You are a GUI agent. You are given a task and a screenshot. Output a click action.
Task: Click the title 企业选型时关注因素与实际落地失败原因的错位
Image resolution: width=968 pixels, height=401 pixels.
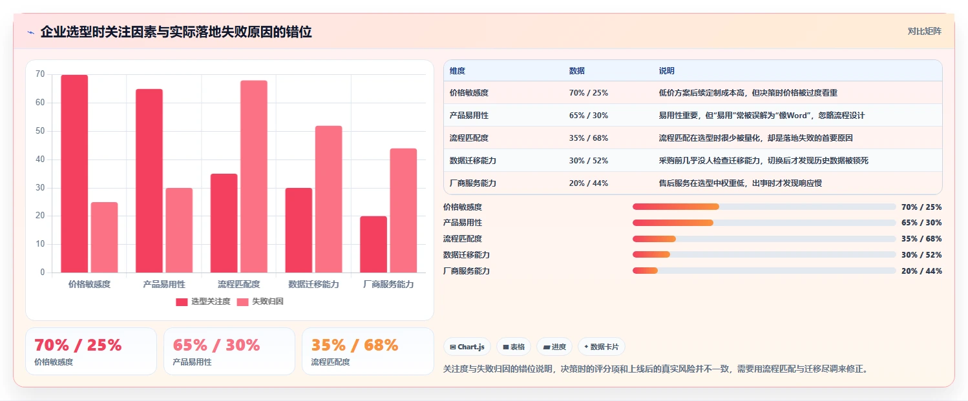tap(176, 32)
